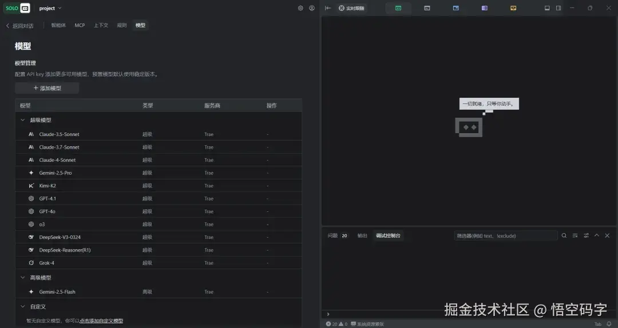Open the user account profile icon
Screen dimensions: 618x328
312,8
